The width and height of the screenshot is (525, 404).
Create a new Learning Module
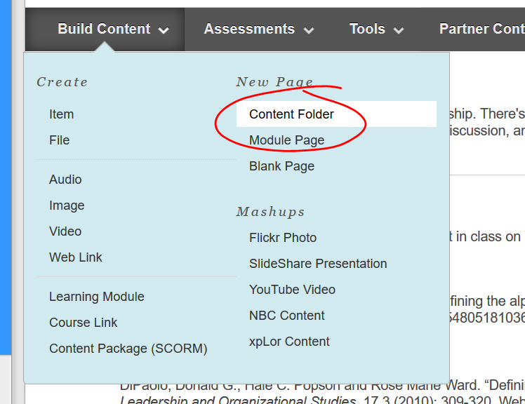tap(97, 297)
